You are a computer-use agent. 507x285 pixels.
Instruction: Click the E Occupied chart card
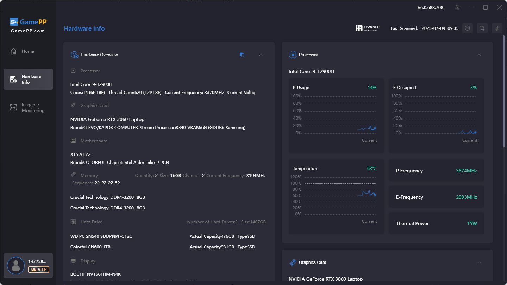[436, 115]
